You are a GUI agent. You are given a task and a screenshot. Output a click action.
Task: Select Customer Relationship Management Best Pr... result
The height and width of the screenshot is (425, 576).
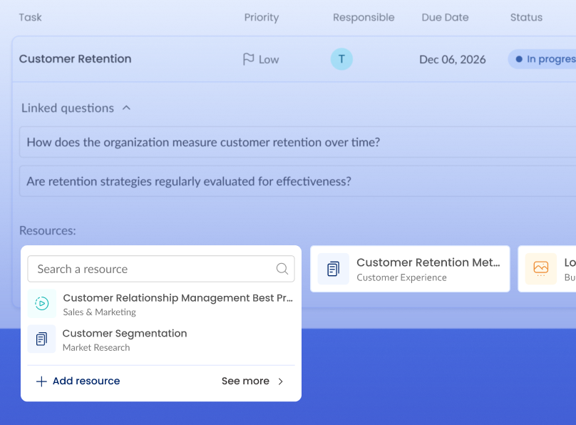[161, 304]
